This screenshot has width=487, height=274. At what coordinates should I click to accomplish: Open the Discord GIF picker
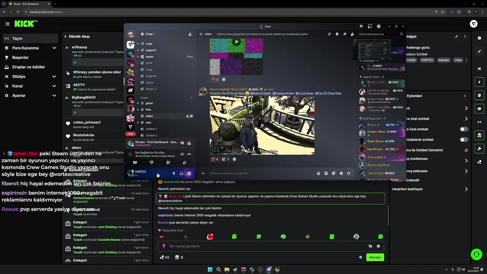point(326,173)
